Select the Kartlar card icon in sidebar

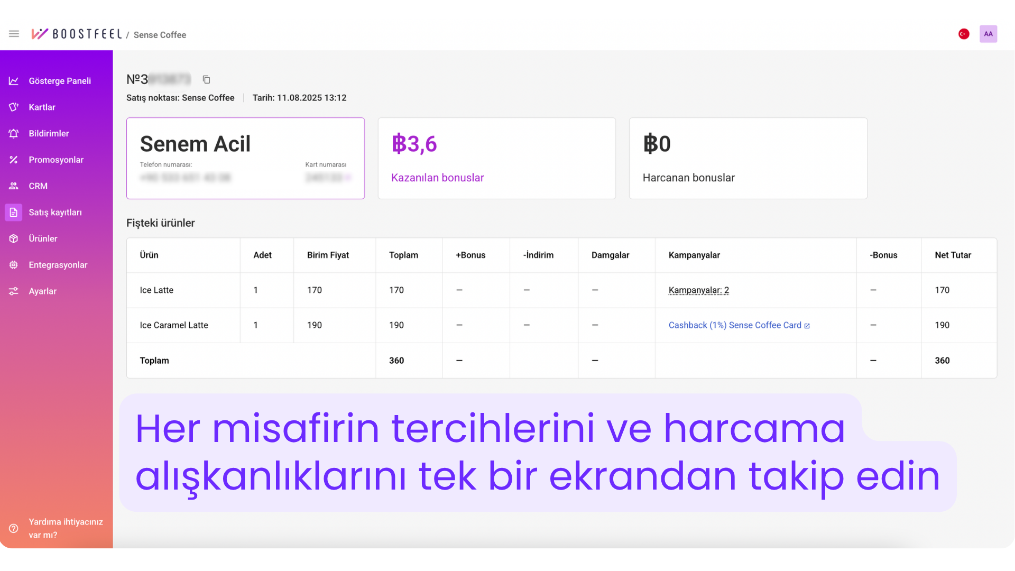14,107
